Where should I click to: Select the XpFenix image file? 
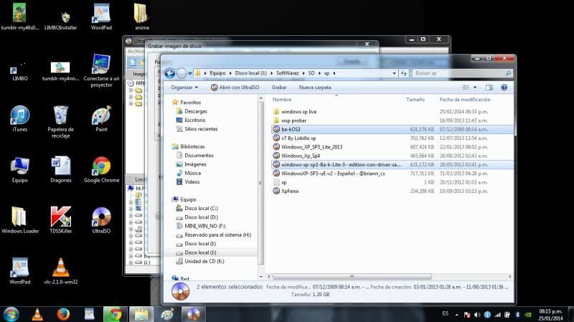tap(290, 191)
